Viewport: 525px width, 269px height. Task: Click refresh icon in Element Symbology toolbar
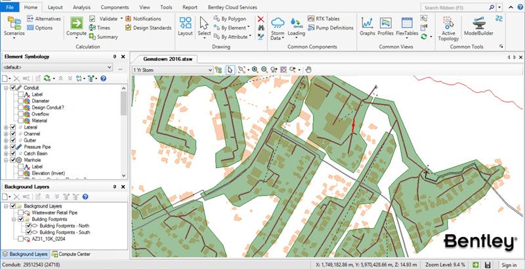pos(47,78)
